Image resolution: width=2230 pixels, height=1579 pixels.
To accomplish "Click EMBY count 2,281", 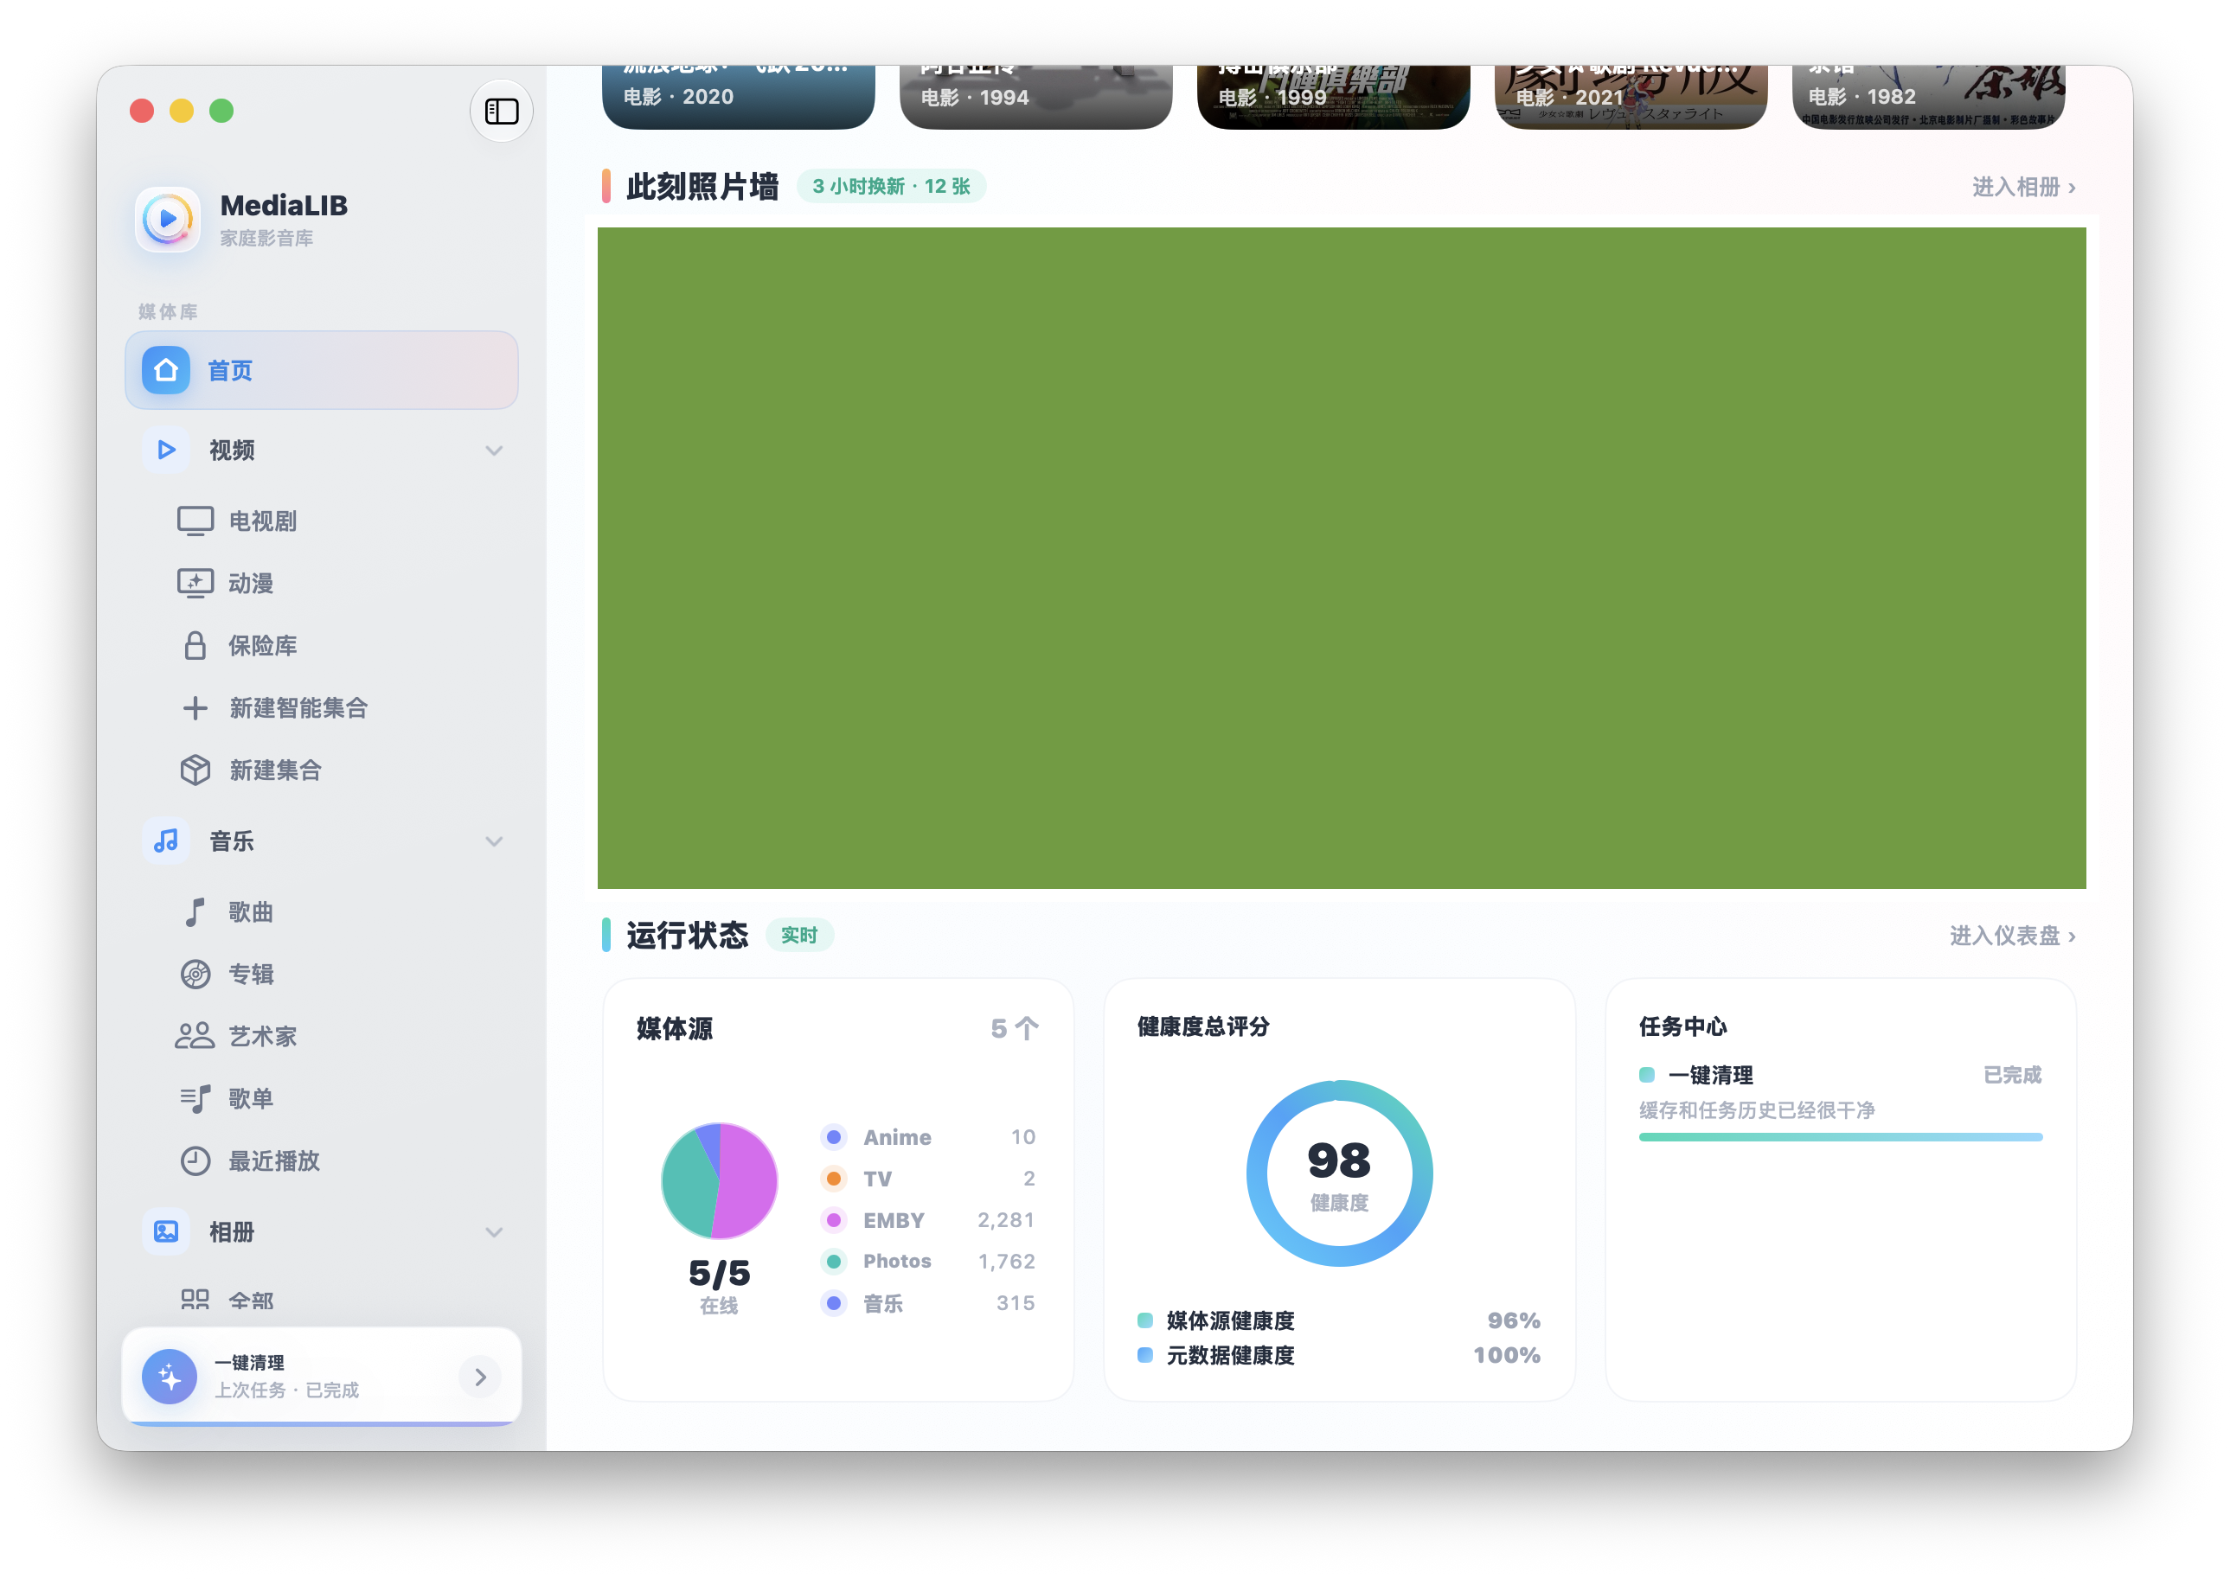I will click(1006, 1220).
